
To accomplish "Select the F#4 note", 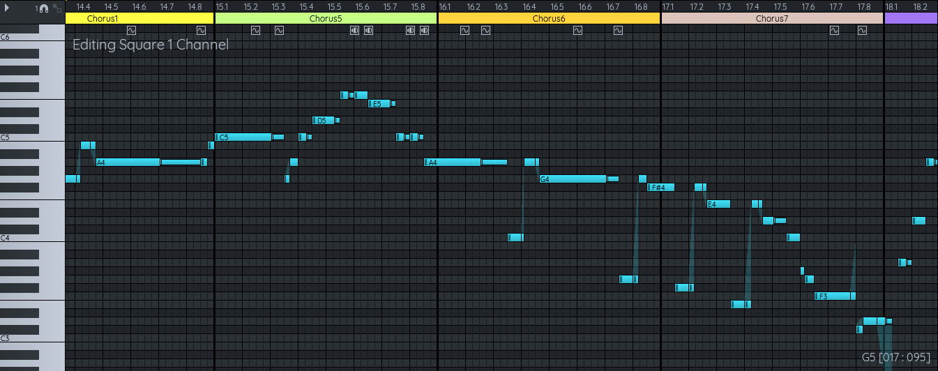I will point(661,187).
